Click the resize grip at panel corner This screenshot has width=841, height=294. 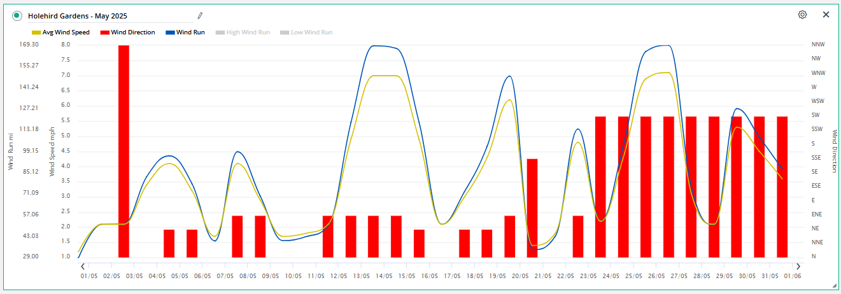835,285
